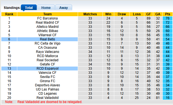This screenshot has width=173, height=105.
Task: Open Villarreal CF team entry
Action: (47, 35)
